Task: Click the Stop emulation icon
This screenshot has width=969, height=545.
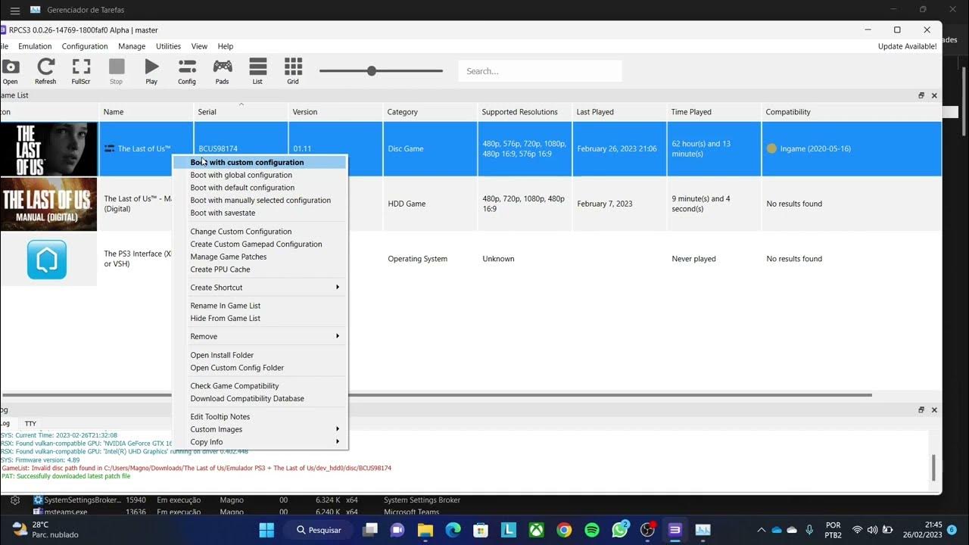Action: click(x=116, y=72)
